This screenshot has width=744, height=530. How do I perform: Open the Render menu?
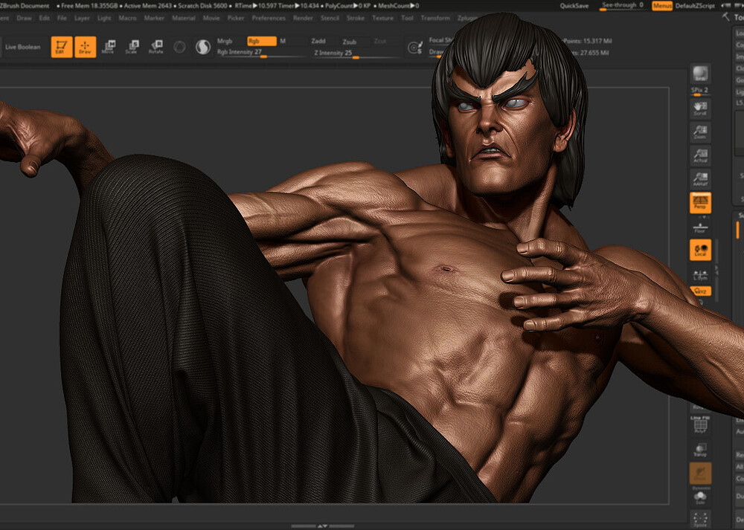coord(303,18)
